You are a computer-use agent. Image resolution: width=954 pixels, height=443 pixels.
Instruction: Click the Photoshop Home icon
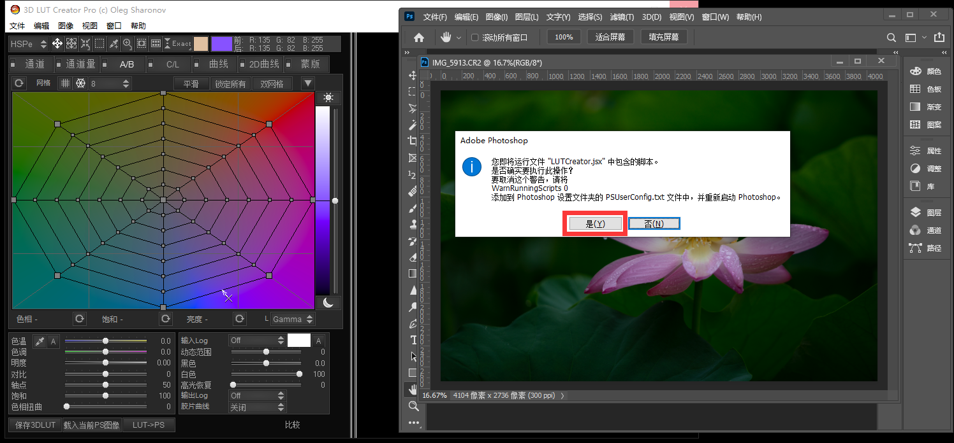coord(419,38)
